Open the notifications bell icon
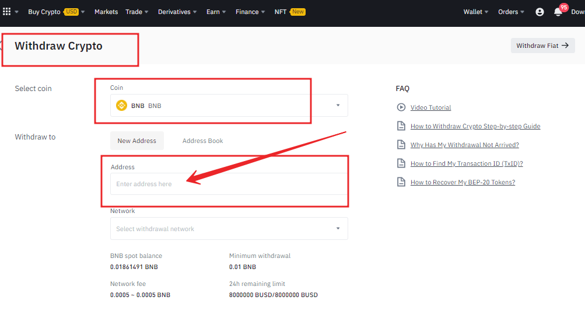Image resolution: width=585 pixels, height=314 pixels. 558,12
